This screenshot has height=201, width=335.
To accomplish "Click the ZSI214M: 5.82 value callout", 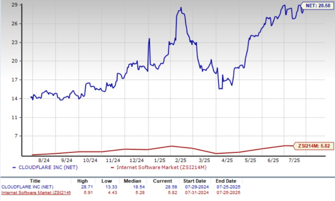I will [313, 146].
